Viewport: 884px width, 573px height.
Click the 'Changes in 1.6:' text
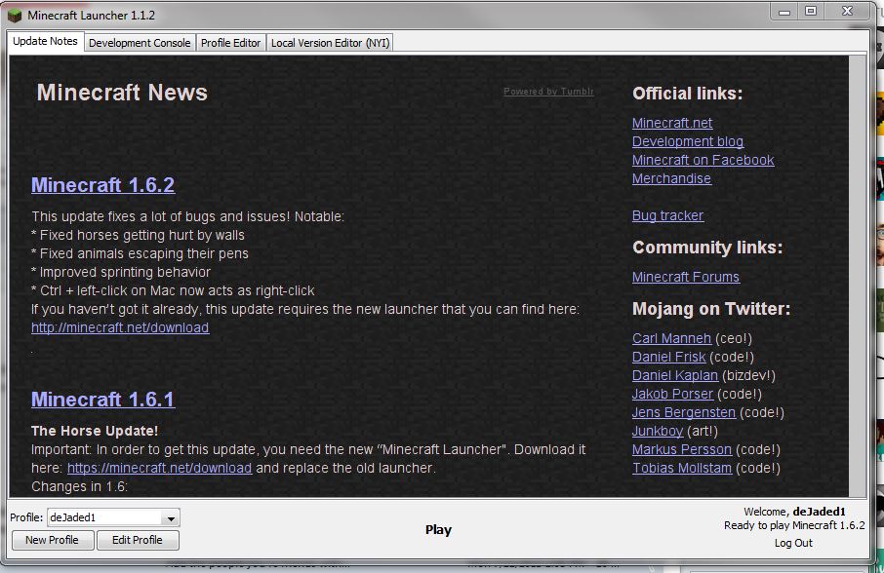pyautogui.click(x=79, y=487)
